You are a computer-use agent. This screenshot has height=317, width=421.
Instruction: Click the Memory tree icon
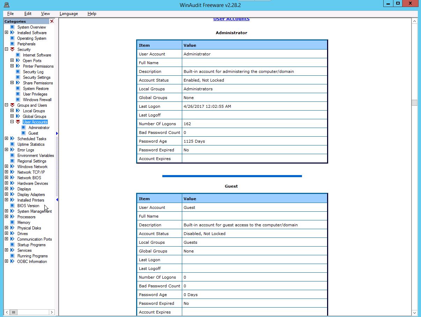(12, 222)
